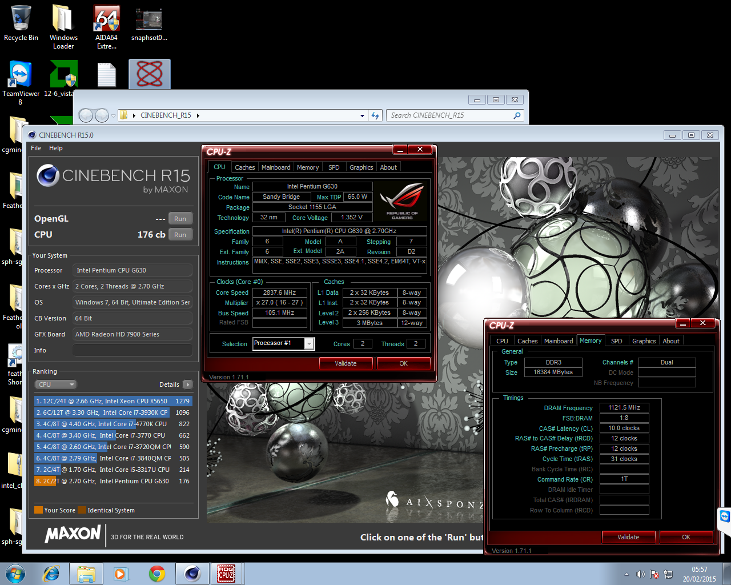Open About tab in front CPU-Z
Image resolution: width=731 pixels, height=585 pixels.
pos(388,167)
